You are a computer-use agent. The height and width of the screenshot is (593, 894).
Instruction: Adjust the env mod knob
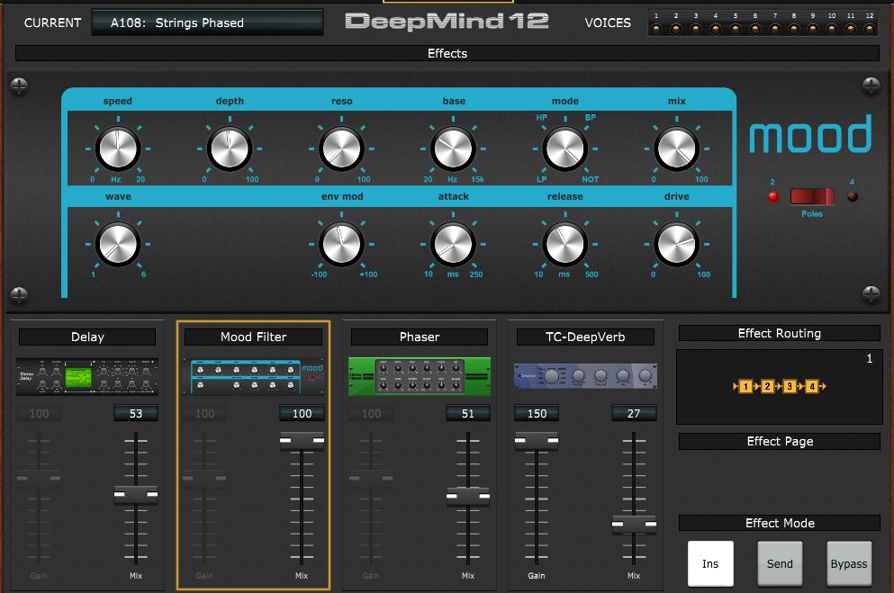click(x=341, y=244)
